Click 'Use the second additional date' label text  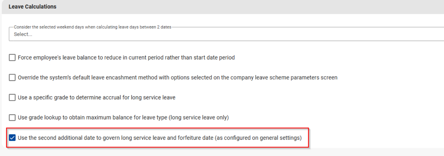(x=59, y=138)
